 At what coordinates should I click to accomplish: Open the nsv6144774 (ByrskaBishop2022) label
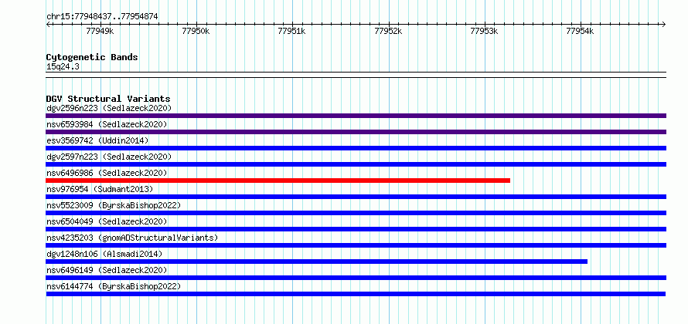(x=114, y=286)
